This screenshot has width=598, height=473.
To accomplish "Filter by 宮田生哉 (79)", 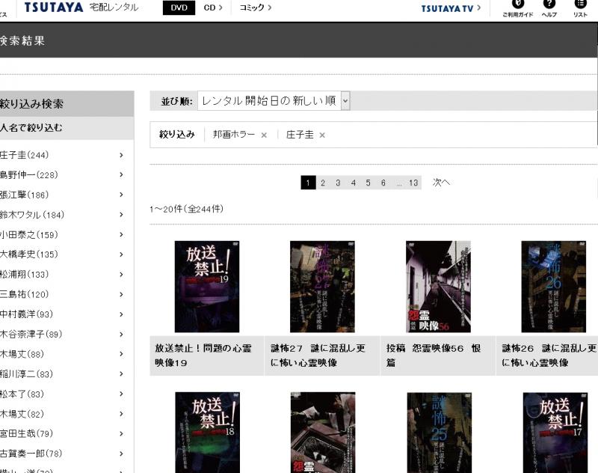I will [62, 433].
